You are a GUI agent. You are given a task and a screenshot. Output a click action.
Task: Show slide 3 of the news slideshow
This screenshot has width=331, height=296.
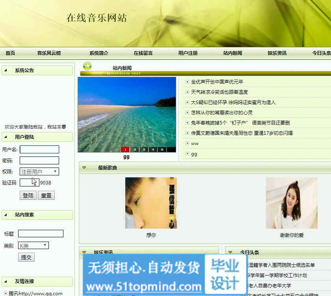click(144, 149)
